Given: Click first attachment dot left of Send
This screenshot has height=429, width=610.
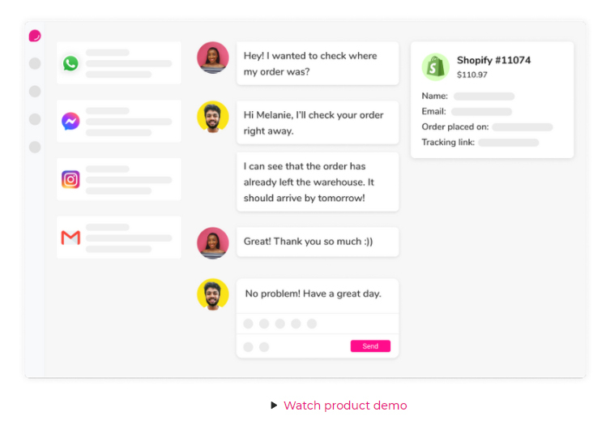Looking at the screenshot, I should [248, 347].
